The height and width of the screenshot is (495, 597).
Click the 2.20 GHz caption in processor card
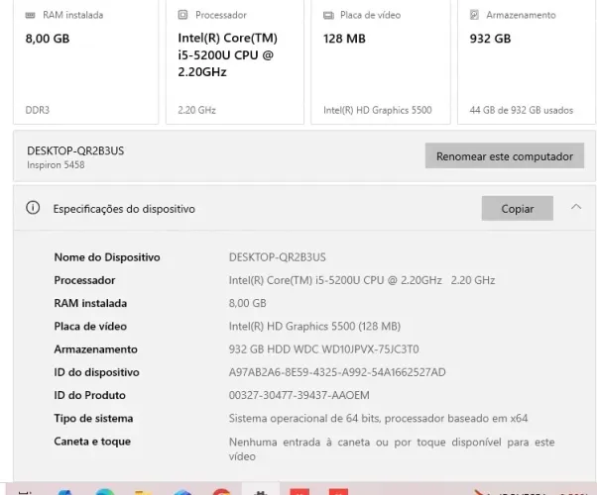tap(196, 110)
